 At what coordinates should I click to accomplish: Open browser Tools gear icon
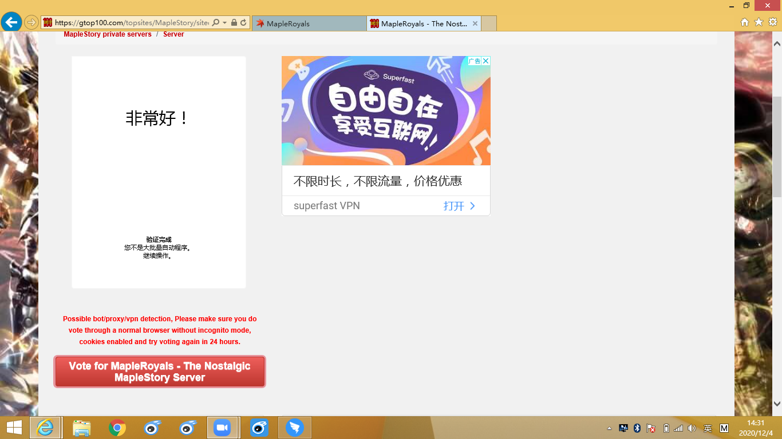coord(772,22)
